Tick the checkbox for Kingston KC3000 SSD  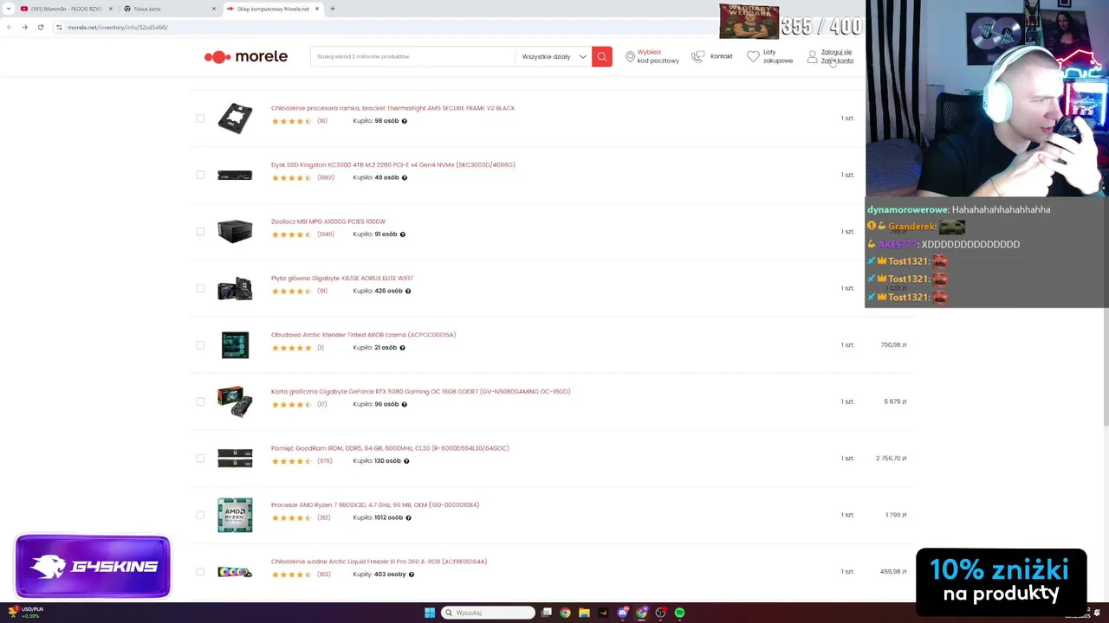click(x=200, y=175)
